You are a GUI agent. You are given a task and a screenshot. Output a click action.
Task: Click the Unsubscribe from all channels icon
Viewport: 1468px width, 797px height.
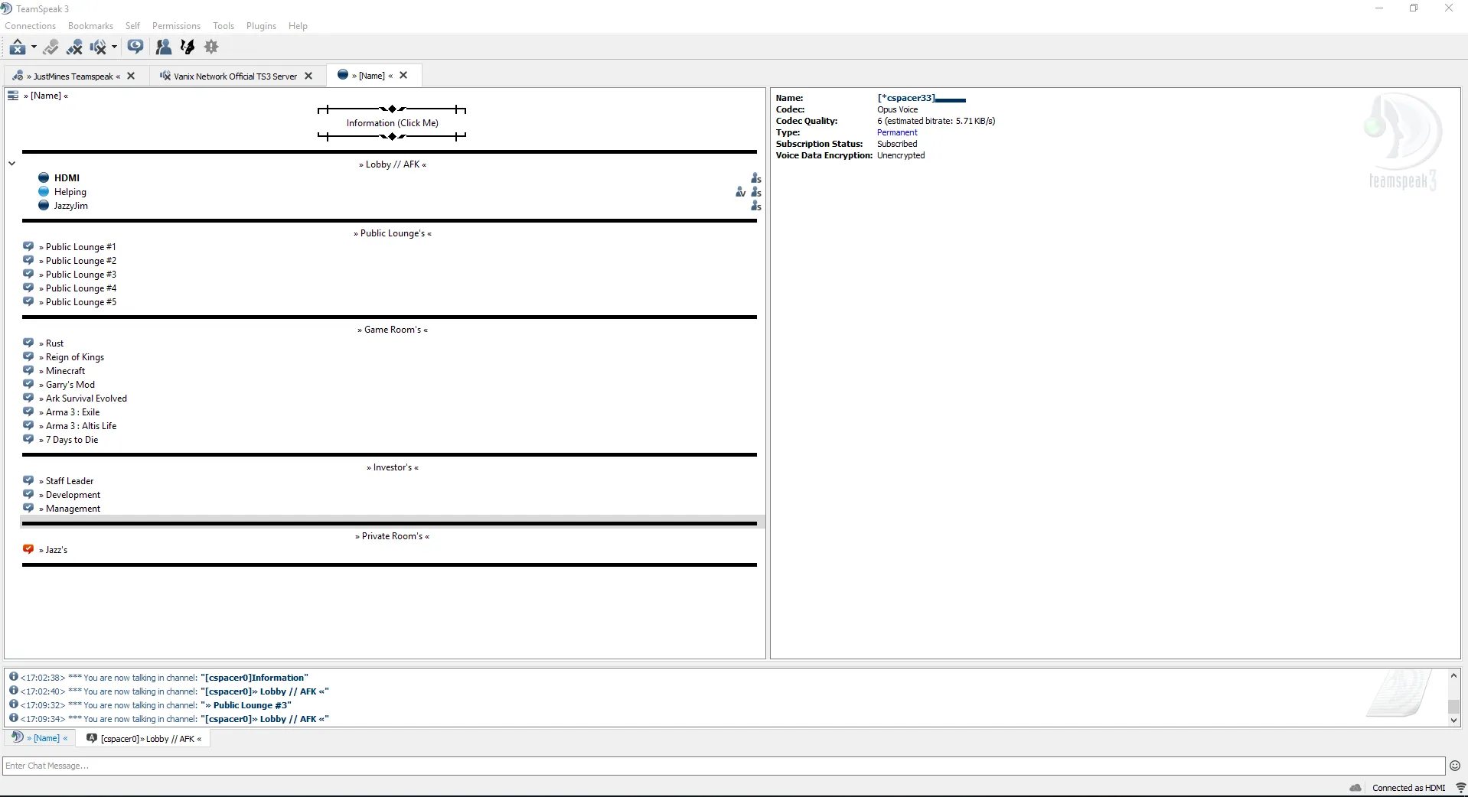point(74,47)
